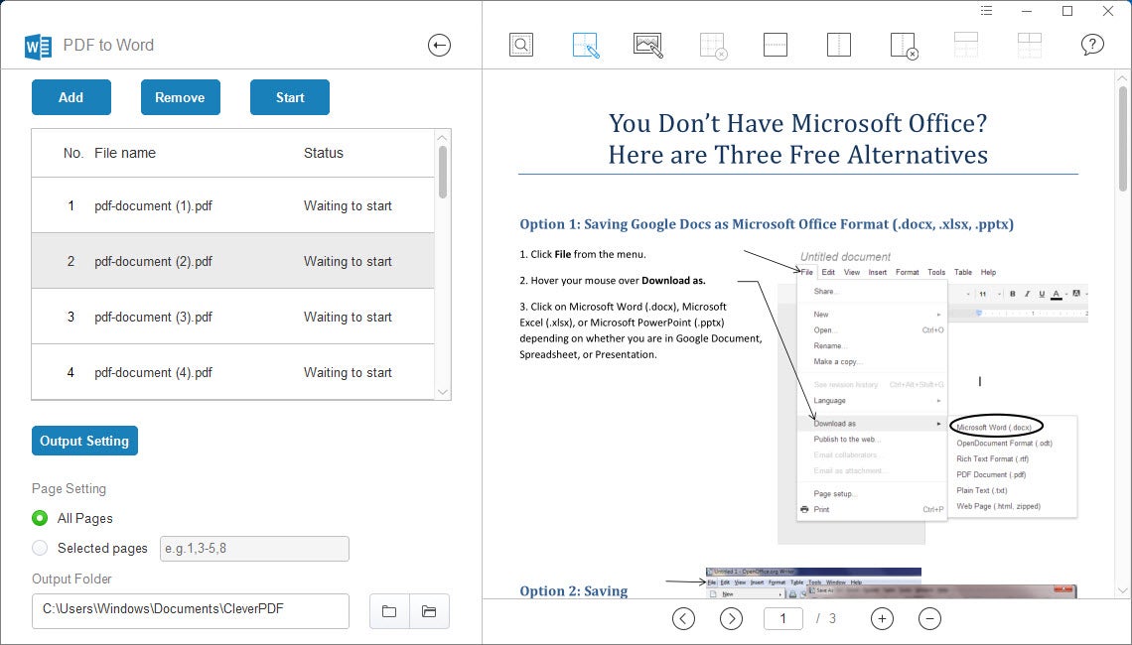Choose the Selected pages radio option
Image resolution: width=1132 pixels, height=645 pixels.
click(40, 548)
